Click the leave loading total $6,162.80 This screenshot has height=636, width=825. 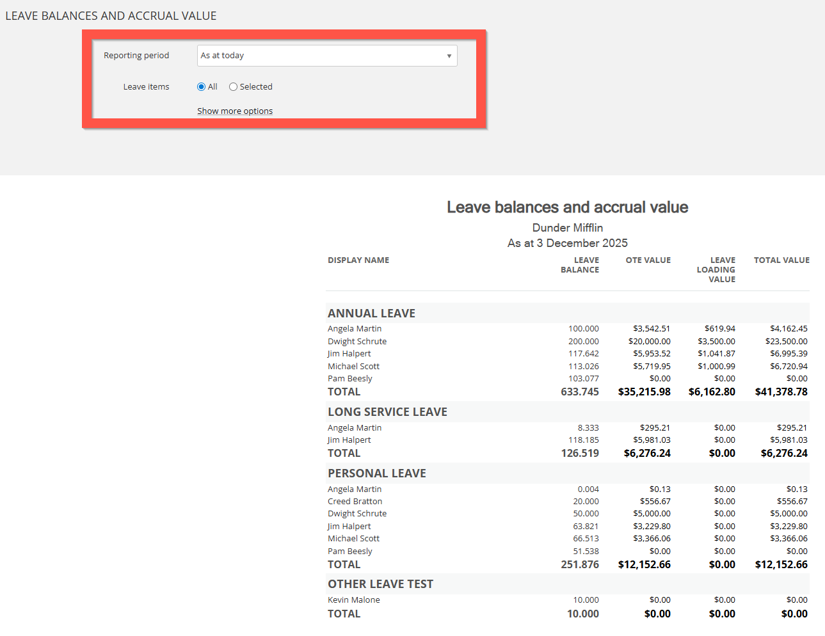tap(712, 392)
